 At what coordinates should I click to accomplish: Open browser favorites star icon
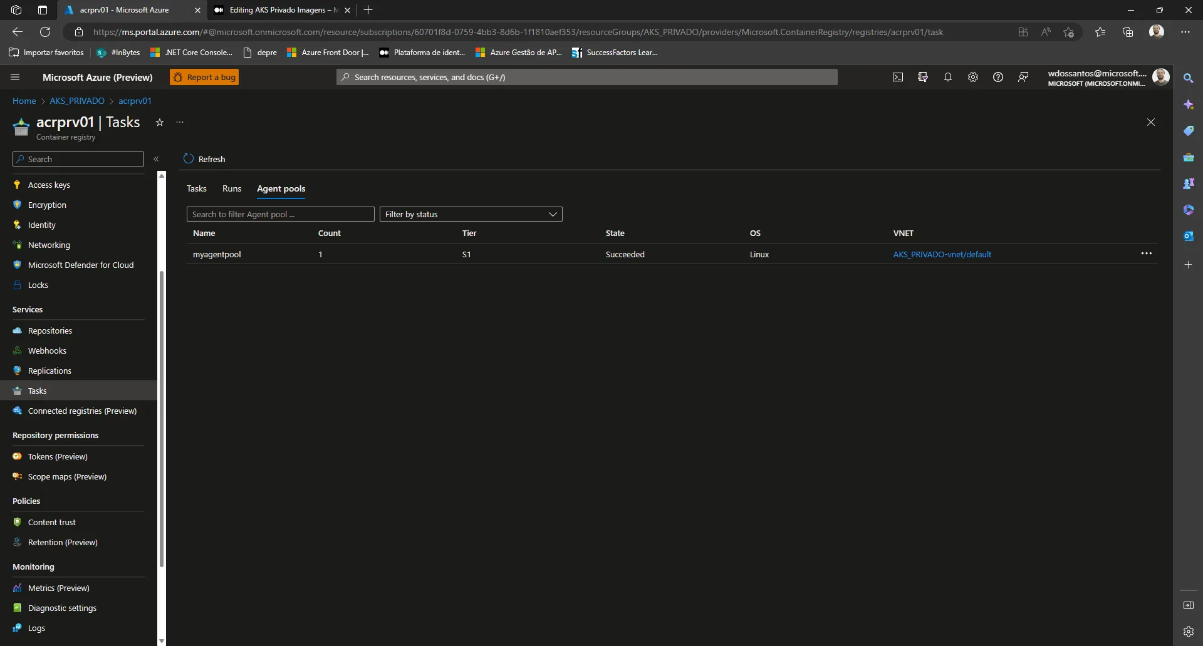[x=1100, y=32]
